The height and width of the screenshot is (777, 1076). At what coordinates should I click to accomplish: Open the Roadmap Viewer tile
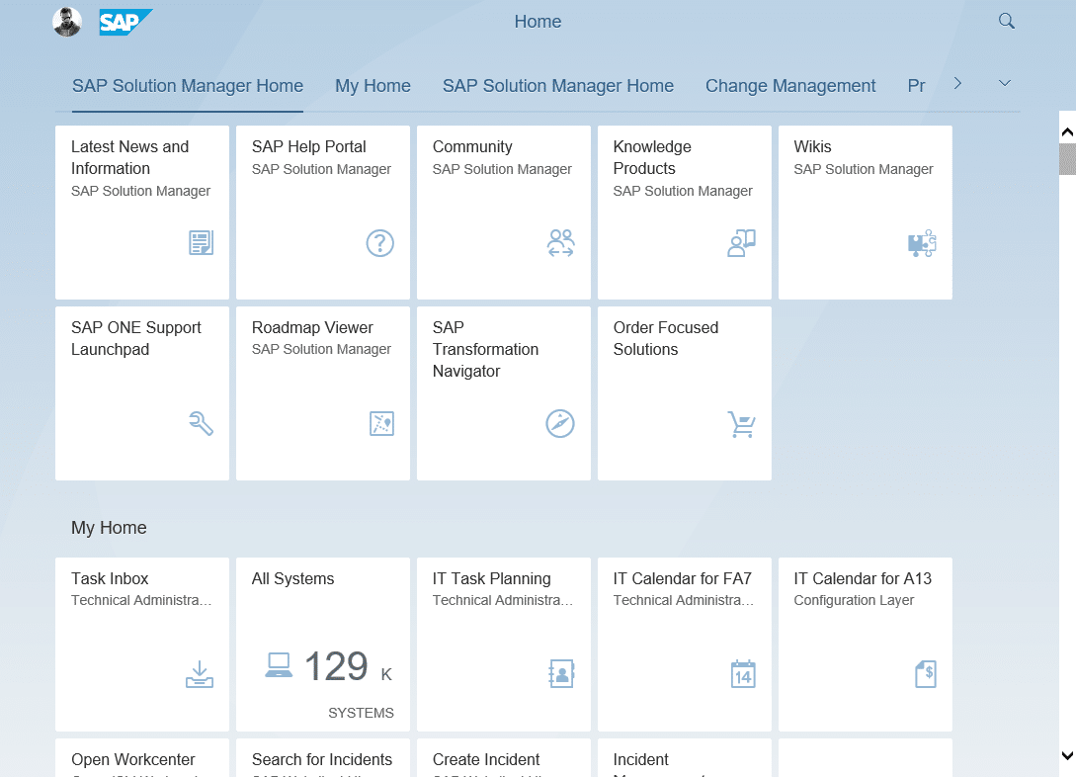point(323,393)
